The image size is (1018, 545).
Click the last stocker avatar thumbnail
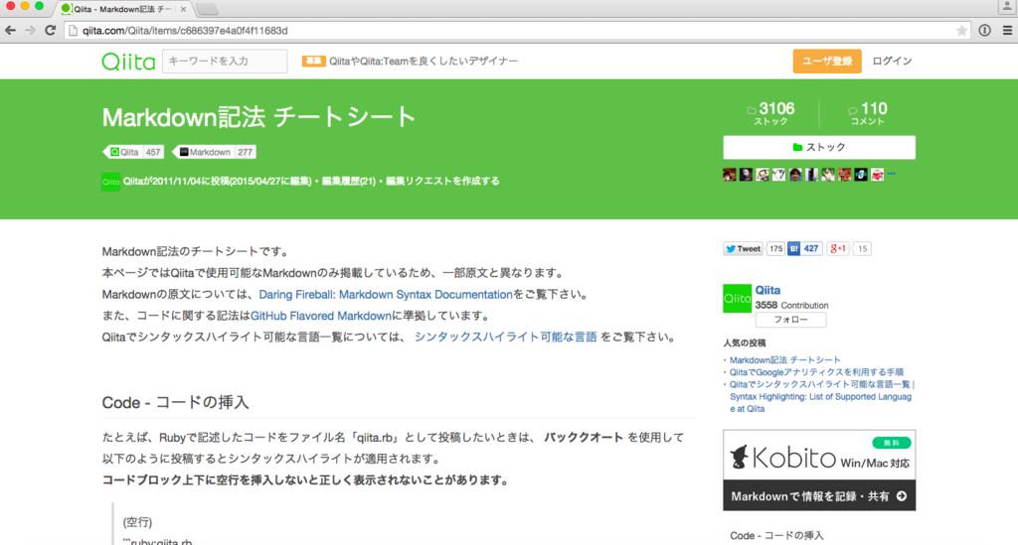coord(877,175)
